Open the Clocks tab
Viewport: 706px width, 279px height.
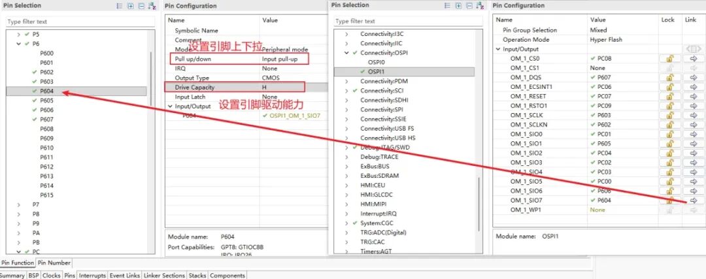click(51, 276)
